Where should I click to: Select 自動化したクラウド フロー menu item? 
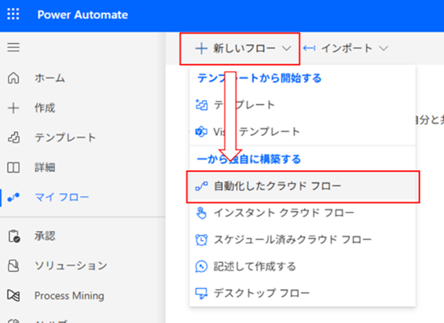click(x=277, y=186)
